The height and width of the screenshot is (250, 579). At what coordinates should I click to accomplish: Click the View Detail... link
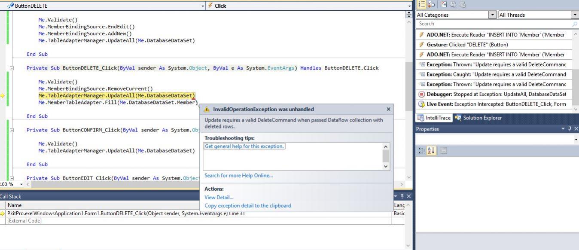click(219, 198)
